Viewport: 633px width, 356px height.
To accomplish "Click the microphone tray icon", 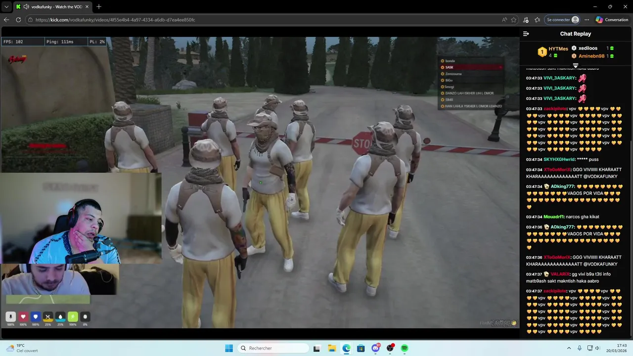I will pyautogui.click(x=580, y=348).
